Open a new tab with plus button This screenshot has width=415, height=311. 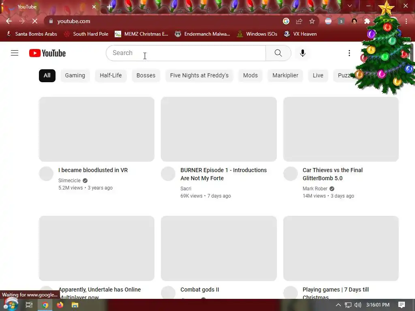(109, 7)
